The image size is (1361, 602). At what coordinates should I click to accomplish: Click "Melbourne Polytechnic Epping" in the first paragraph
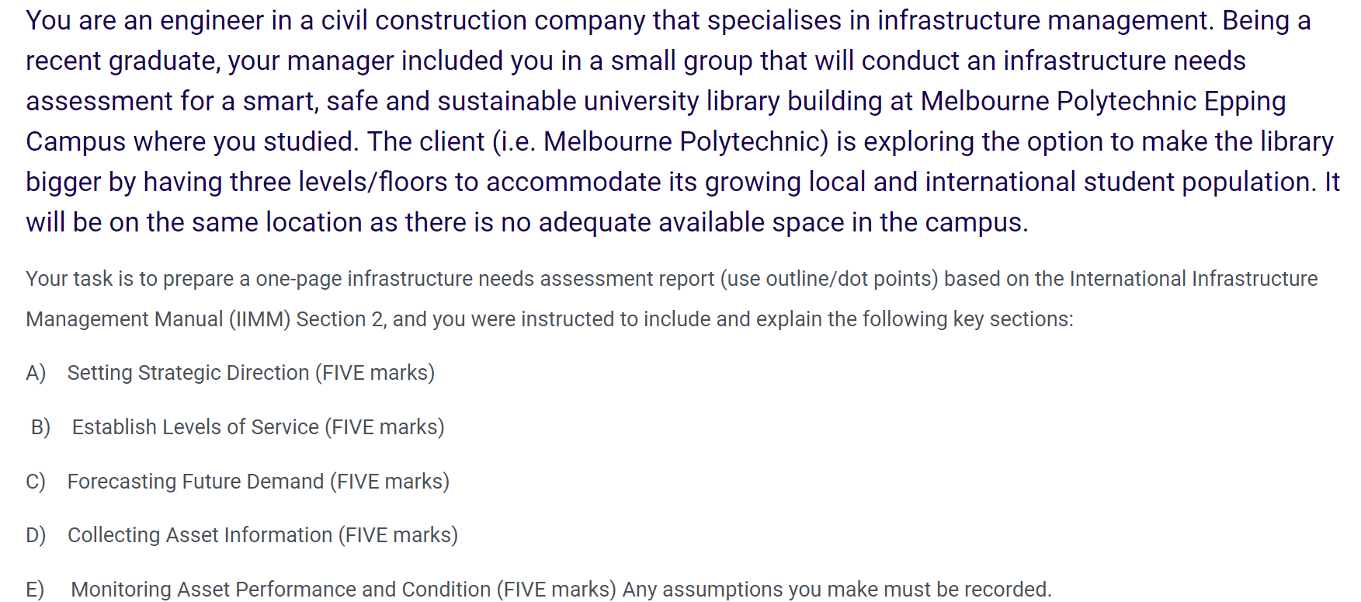[x=1102, y=101]
